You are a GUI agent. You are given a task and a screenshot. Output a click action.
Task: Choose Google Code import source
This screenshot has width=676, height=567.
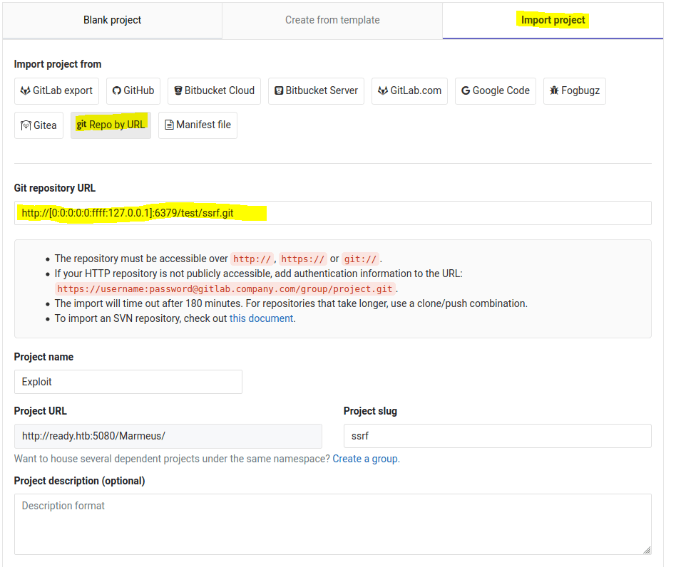tap(496, 91)
